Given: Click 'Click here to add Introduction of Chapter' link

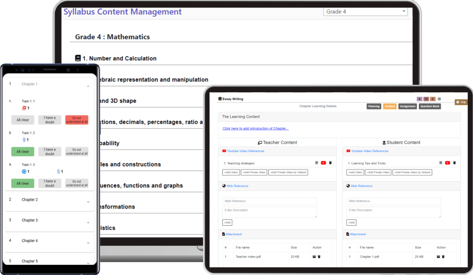Looking at the screenshot, I should (256, 128).
